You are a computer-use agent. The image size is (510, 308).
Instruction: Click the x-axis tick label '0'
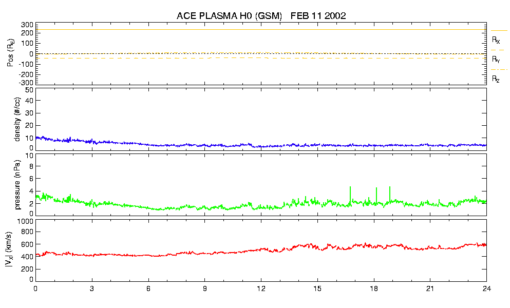(x=35, y=288)
